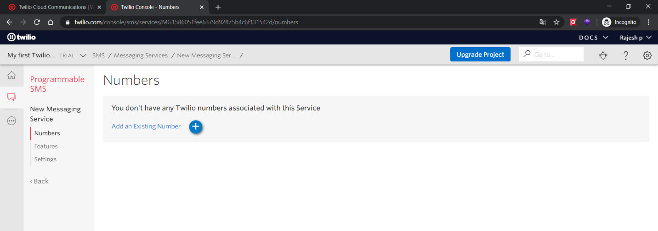Click the red extension icon in toolbar
Screen dimensions: 658x231
coord(573,22)
